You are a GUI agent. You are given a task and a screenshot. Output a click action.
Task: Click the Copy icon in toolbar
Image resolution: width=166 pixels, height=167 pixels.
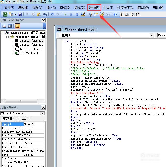click(33, 14)
